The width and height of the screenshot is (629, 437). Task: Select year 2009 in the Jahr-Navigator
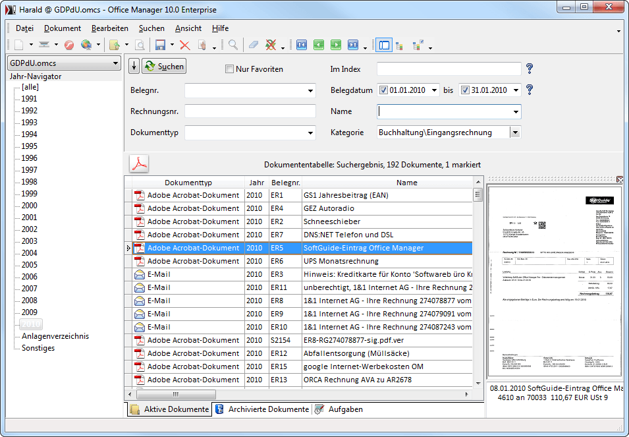[x=29, y=312]
